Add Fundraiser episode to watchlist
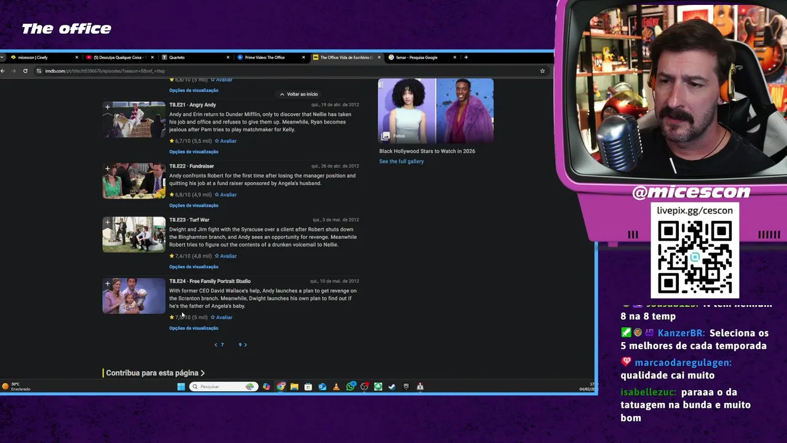 (107, 169)
